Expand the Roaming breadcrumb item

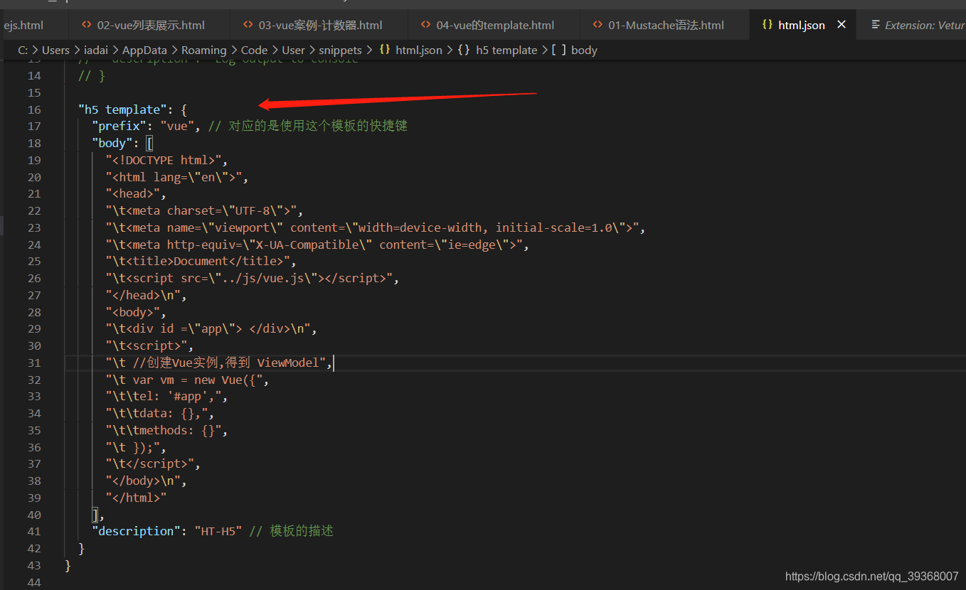(x=204, y=50)
